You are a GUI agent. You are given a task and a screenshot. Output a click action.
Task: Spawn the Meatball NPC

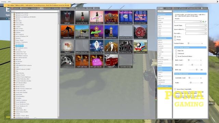pyautogui.click(x=140, y=32)
